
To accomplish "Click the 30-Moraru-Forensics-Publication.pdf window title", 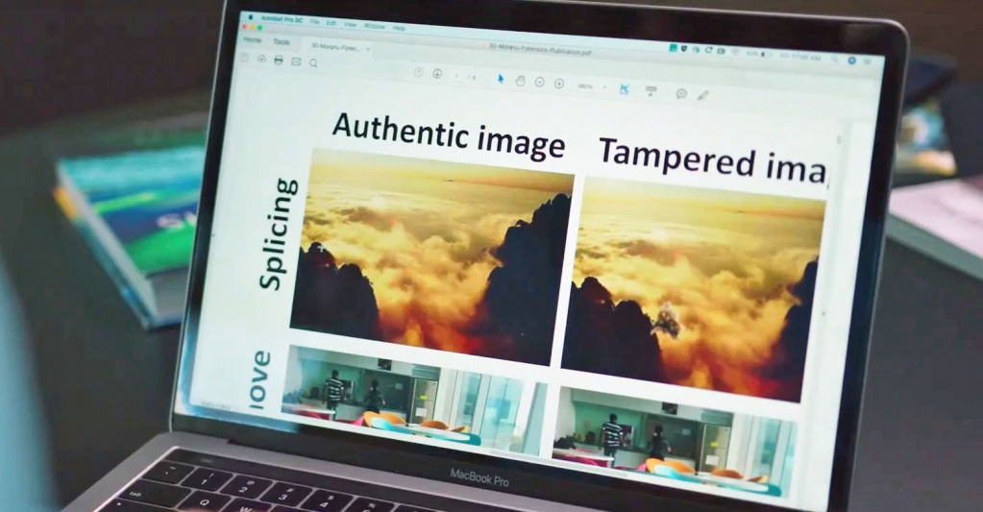I will 539,50.
